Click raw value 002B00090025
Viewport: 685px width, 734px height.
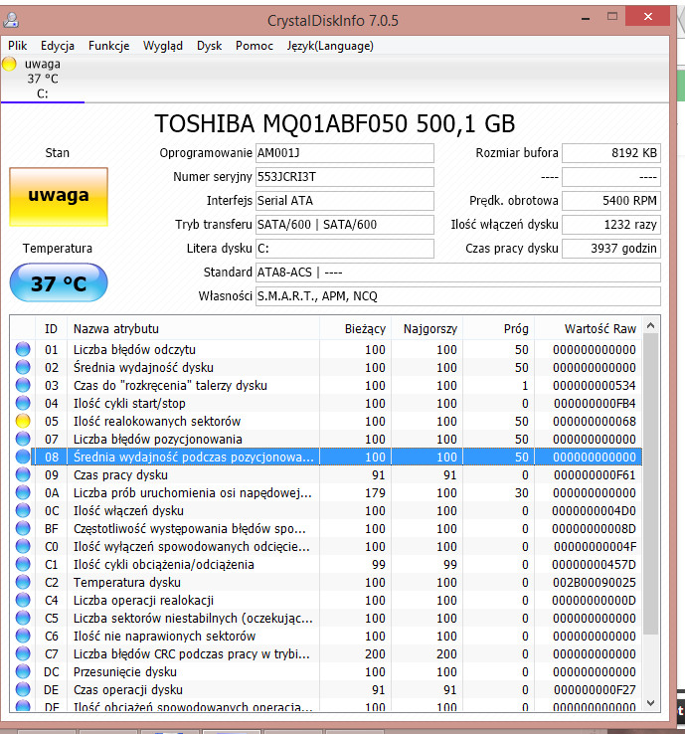point(594,583)
